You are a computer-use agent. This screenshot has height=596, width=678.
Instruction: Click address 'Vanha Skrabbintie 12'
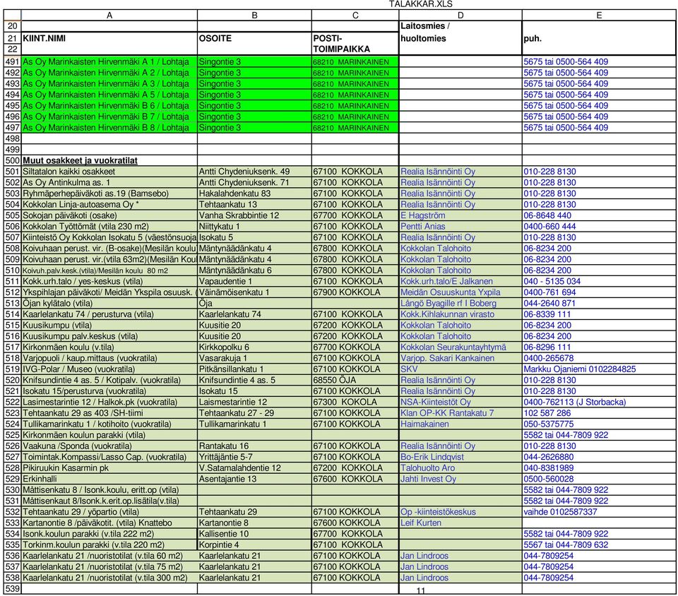[254, 215]
